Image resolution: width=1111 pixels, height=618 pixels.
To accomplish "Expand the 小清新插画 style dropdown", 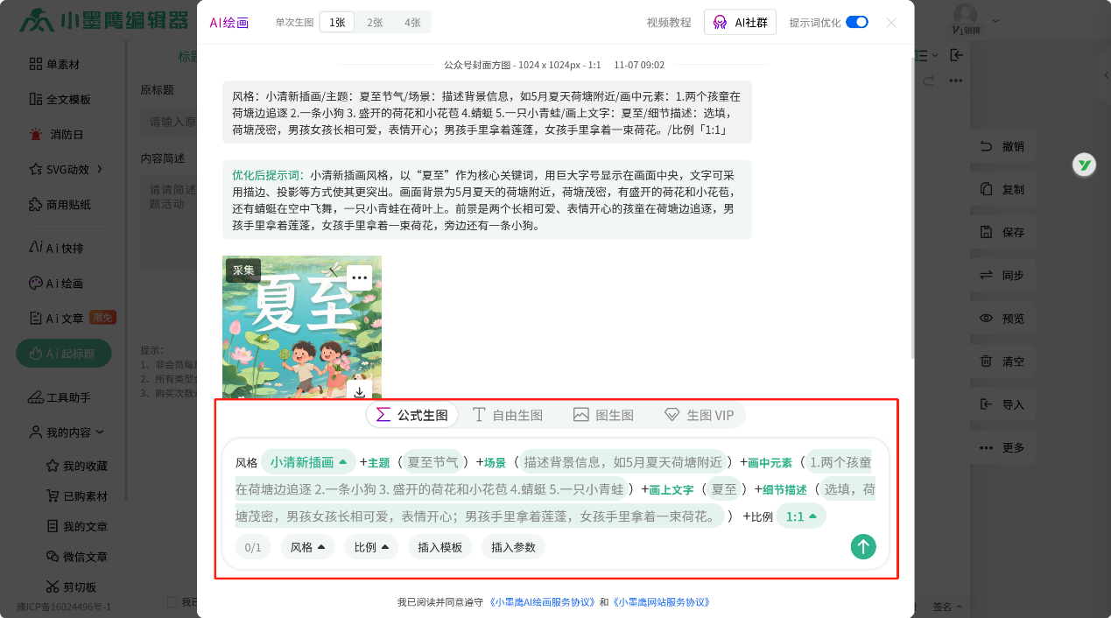I will click(x=308, y=462).
